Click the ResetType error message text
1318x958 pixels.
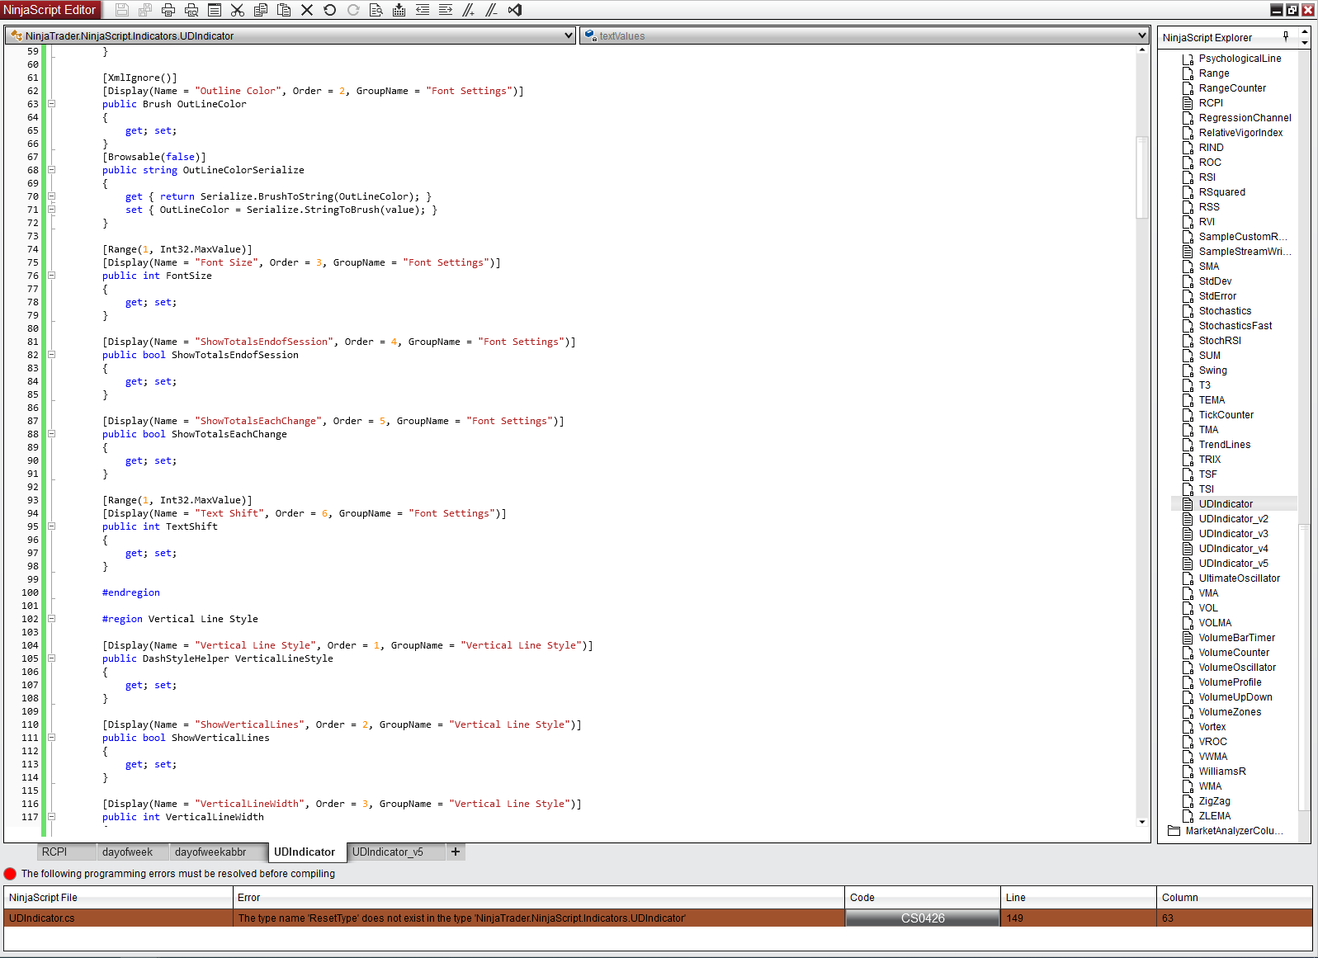coord(461,918)
